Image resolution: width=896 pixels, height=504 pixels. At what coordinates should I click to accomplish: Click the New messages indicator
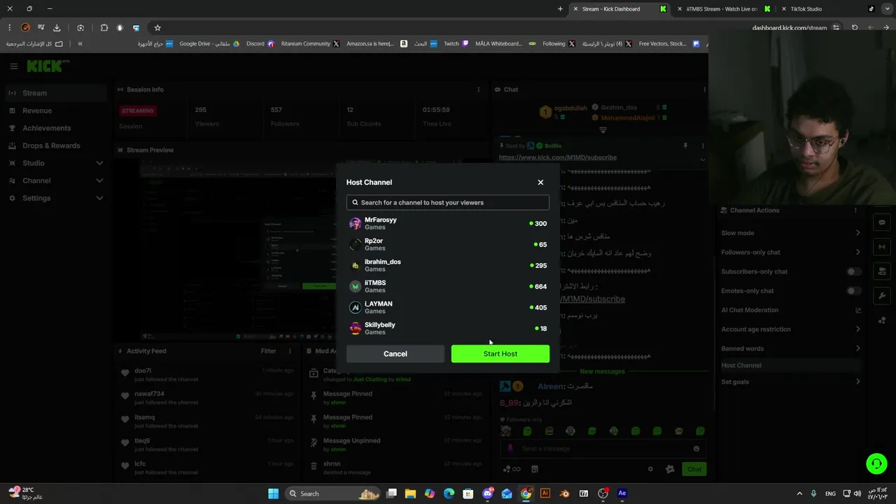(602, 371)
